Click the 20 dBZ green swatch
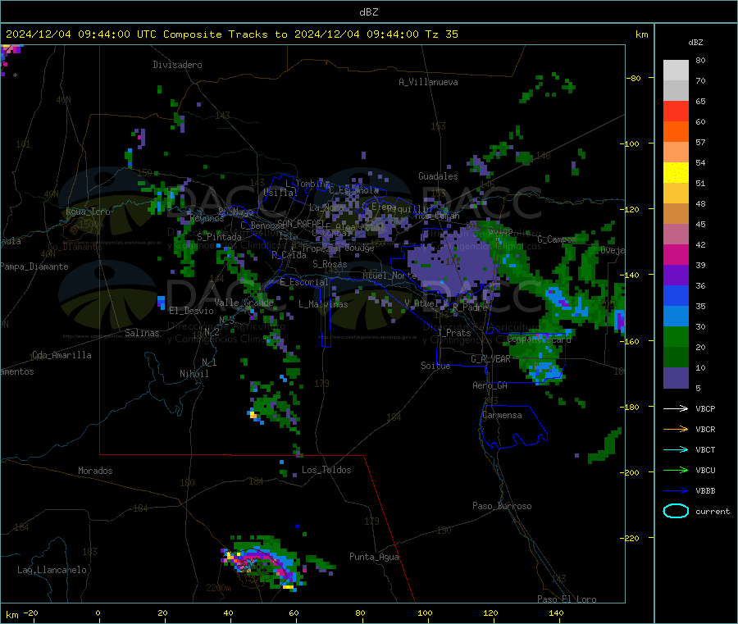This screenshot has width=738, height=624. coord(676,336)
